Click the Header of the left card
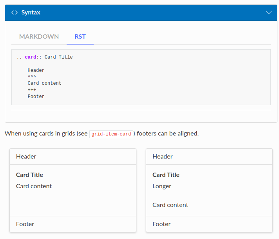The height and width of the screenshot is (239, 279). pos(26,157)
